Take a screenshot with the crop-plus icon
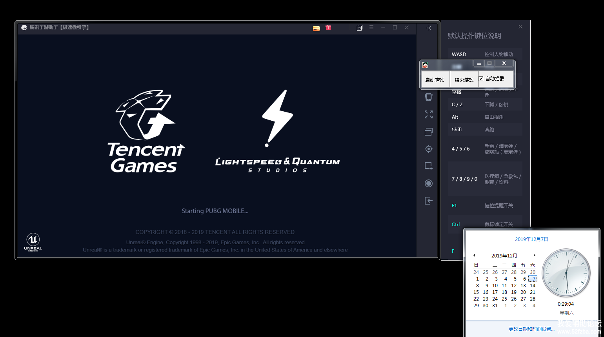The width and height of the screenshot is (604, 337). coord(429,166)
